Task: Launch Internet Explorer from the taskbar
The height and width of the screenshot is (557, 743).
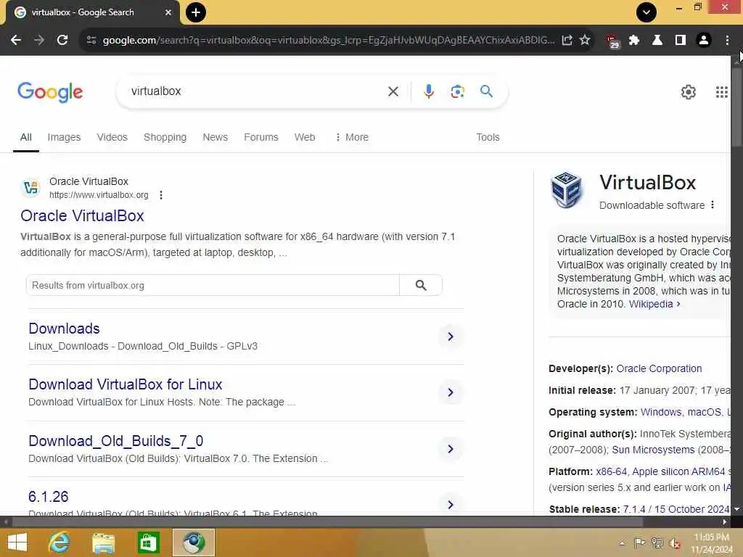Action: coord(59,542)
